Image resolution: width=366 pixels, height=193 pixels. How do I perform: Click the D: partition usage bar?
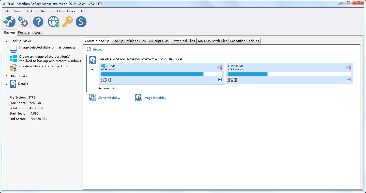click(289, 74)
